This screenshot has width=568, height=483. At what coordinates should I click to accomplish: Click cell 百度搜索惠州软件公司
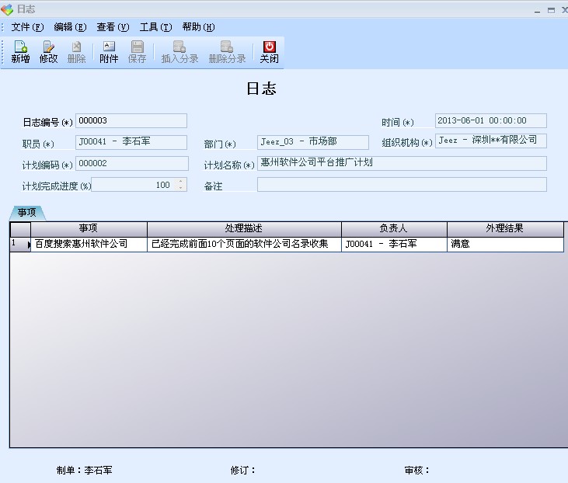click(x=89, y=244)
